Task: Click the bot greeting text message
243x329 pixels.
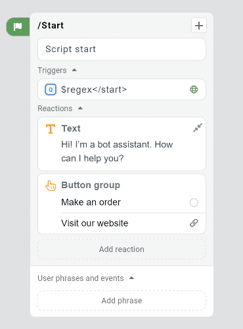Action: point(117,151)
